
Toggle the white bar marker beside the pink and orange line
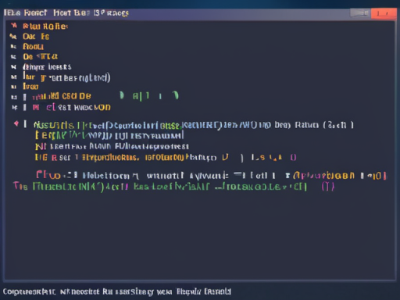pos(25,97)
